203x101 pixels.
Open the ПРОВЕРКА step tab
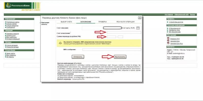103,22
